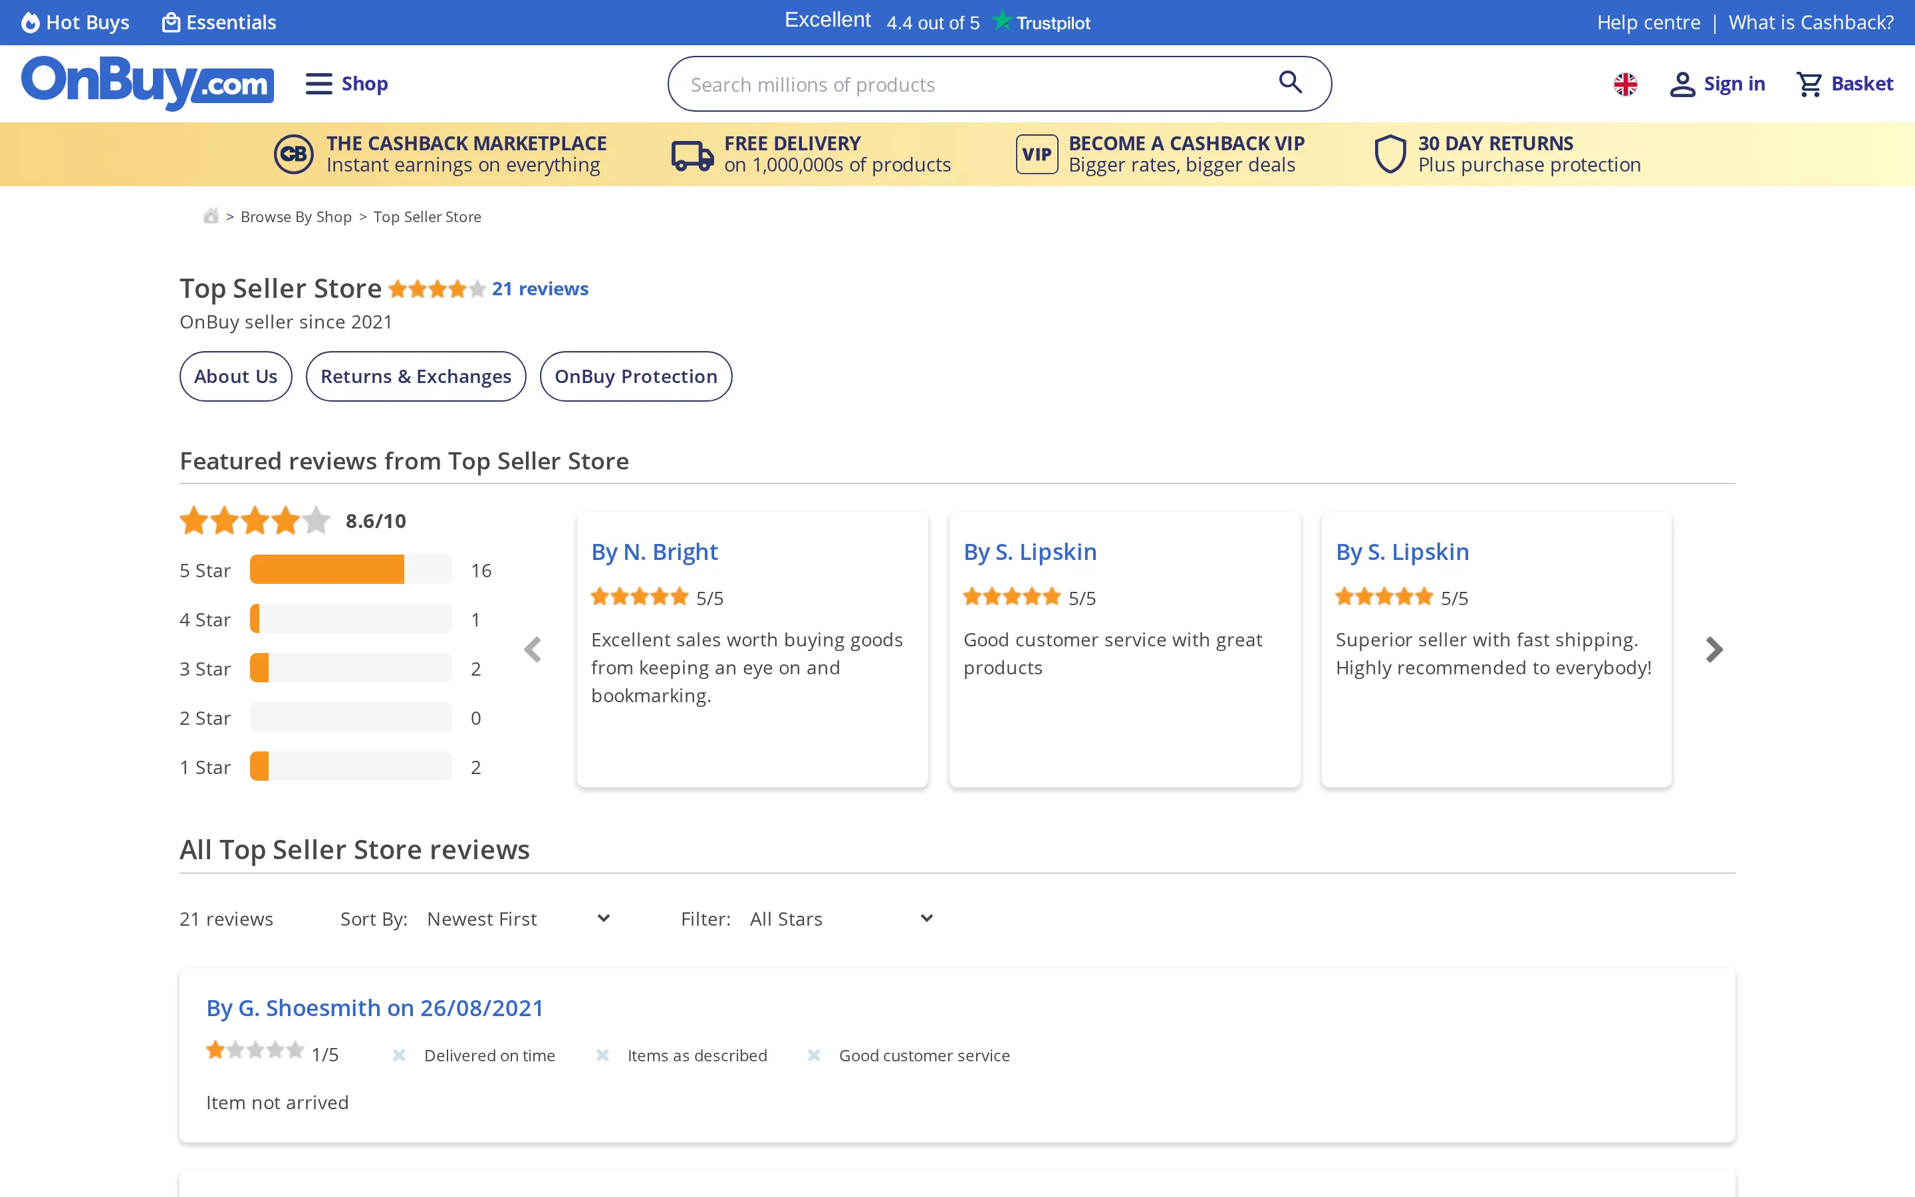Click the sign in user avatar icon
The height and width of the screenshot is (1197, 1915).
coord(1682,84)
